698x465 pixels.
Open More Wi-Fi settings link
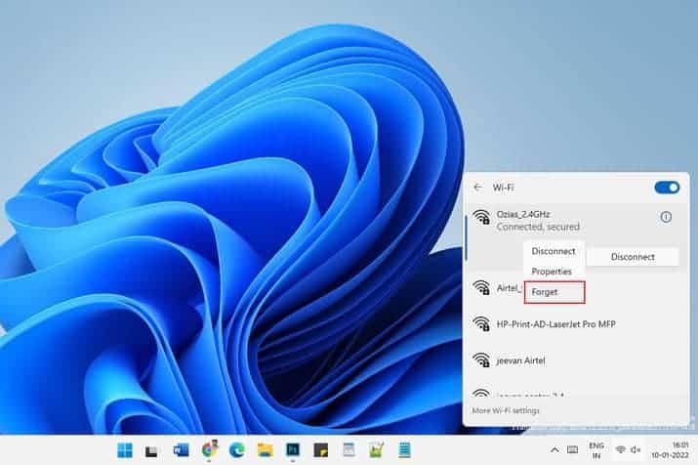click(x=508, y=410)
